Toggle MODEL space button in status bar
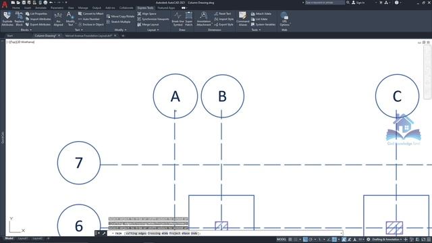The height and width of the screenshot is (243, 432). [281, 240]
